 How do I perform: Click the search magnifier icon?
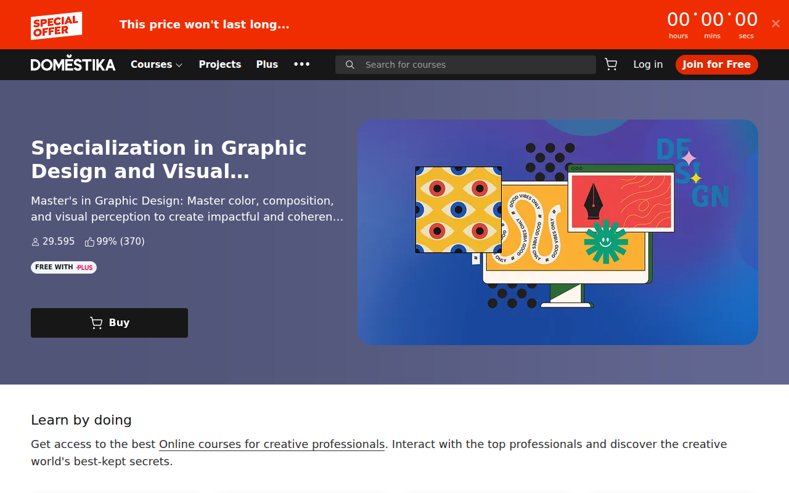[x=350, y=65]
